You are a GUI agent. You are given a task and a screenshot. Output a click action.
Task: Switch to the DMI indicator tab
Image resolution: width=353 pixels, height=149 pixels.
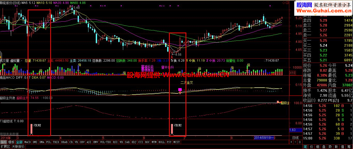[35, 142]
